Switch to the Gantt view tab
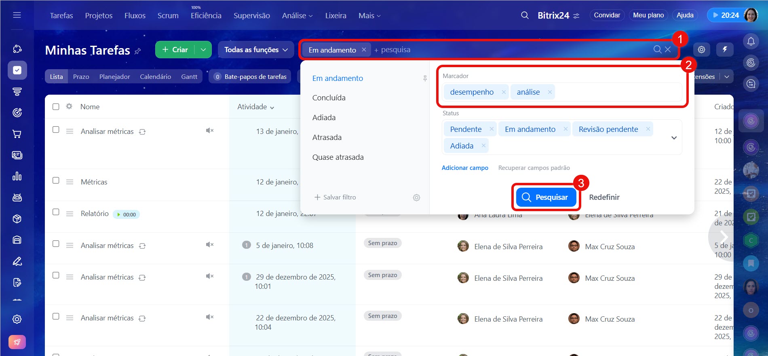This screenshot has width=768, height=356. coord(189,76)
